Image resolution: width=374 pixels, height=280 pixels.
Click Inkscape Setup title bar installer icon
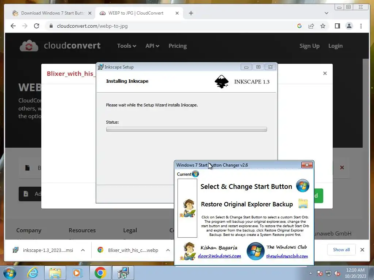click(x=101, y=67)
